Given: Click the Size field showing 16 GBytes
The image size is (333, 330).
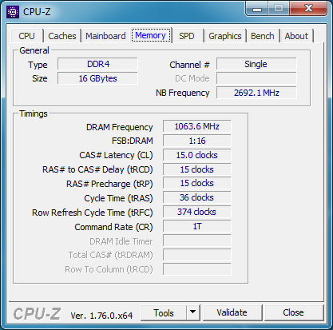Looking at the screenshot, I should coord(97,78).
